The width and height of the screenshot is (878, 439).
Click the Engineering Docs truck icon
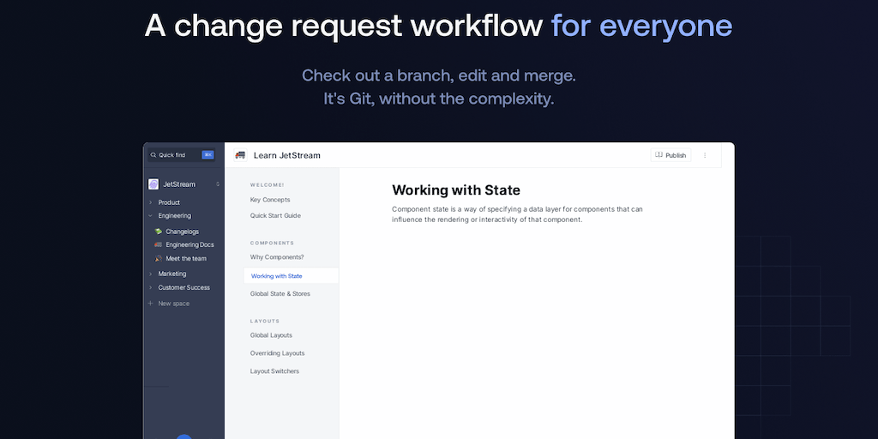tap(159, 244)
